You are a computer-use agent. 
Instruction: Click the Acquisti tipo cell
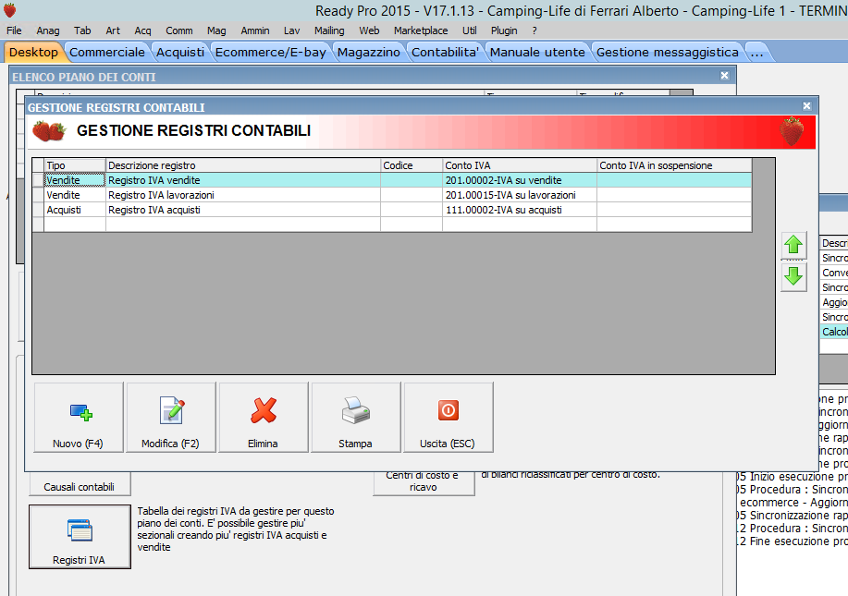(75, 210)
